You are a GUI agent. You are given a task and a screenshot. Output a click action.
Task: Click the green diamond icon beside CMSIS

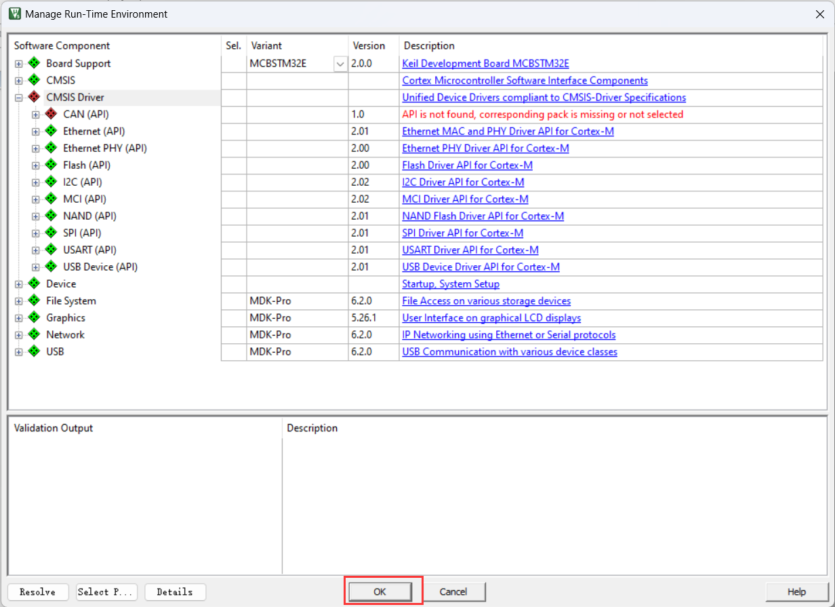pyautogui.click(x=34, y=80)
